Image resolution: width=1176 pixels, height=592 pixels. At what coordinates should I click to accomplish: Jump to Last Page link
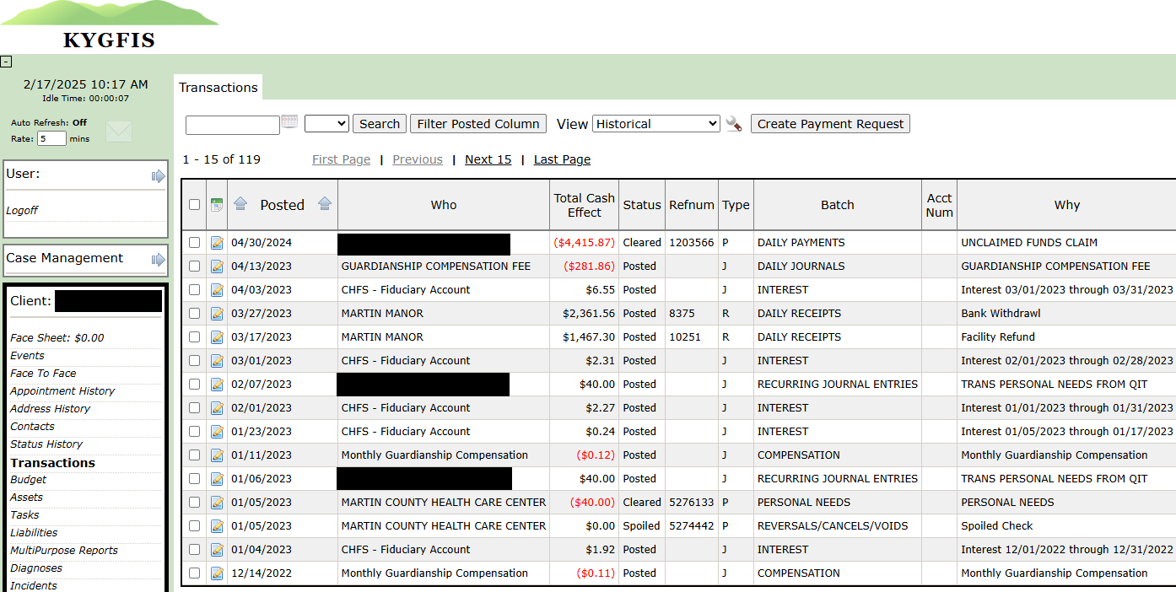click(x=562, y=159)
